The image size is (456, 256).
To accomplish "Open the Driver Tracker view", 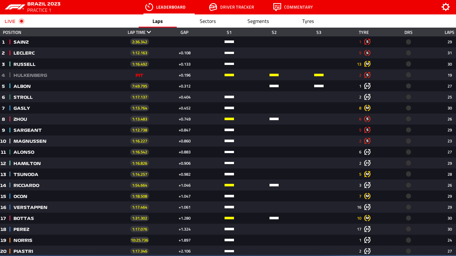I will tap(231, 7).
